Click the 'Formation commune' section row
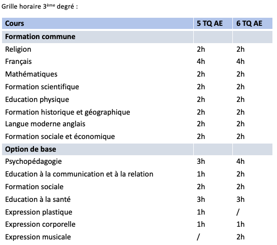 [x=137, y=37]
